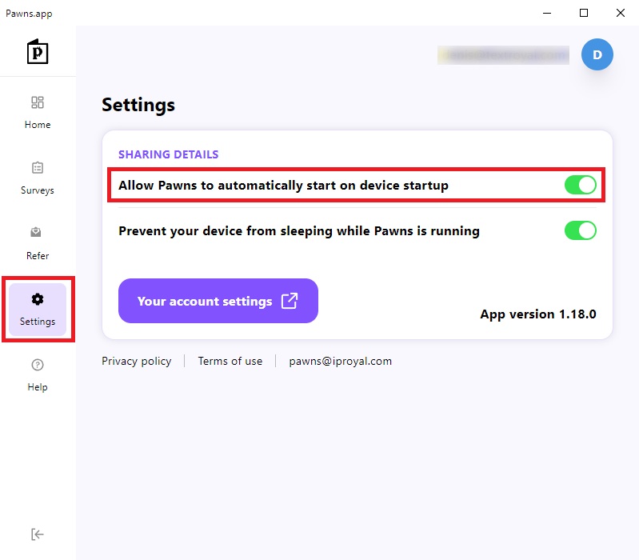Open the Terms of use link
639x560 pixels.
(230, 361)
